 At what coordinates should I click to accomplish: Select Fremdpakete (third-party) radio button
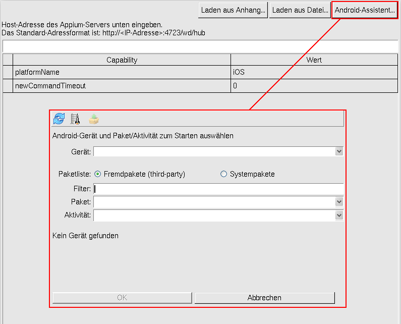tap(98, 174)
